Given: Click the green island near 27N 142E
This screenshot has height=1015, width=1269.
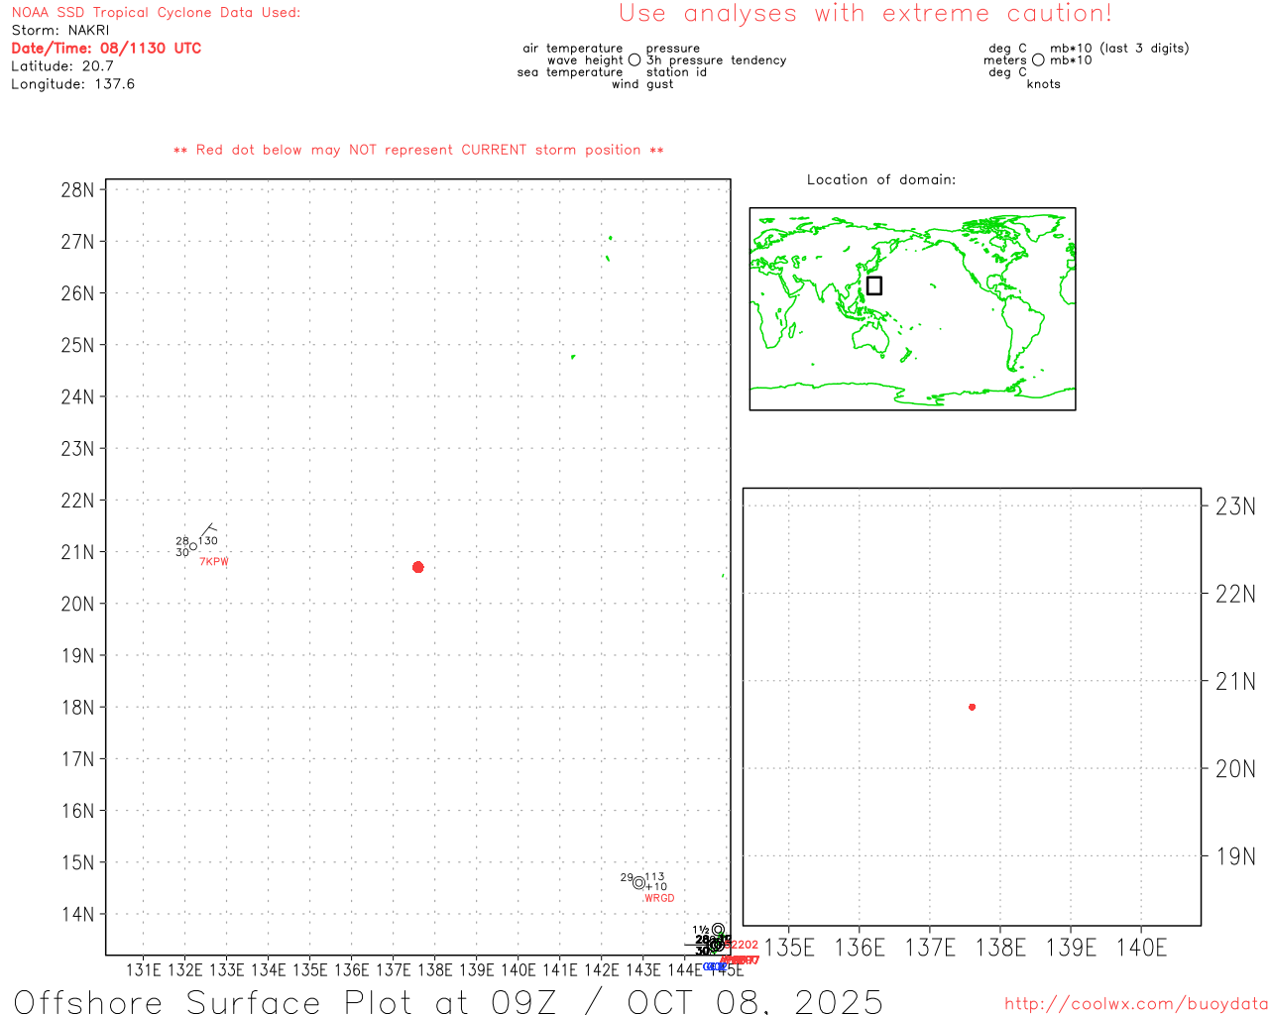Looking at the screenshot, I should [610, 238].
